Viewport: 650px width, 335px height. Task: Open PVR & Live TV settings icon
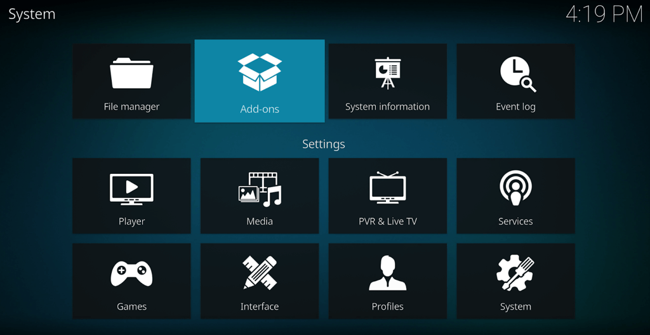(388, 187)
